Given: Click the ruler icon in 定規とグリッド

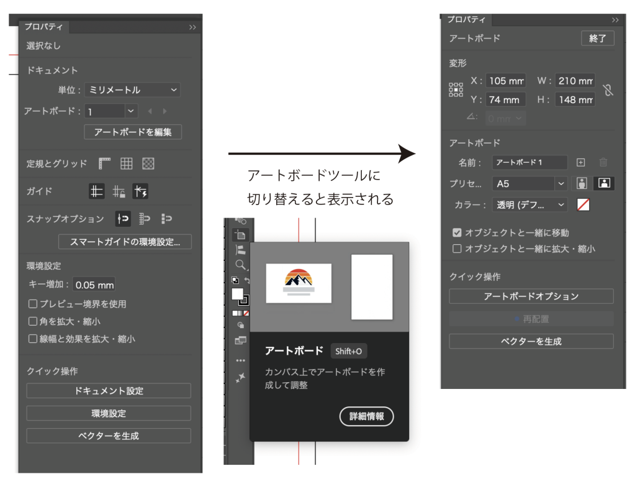Looking at the screenshot, I should click(104, 164).
